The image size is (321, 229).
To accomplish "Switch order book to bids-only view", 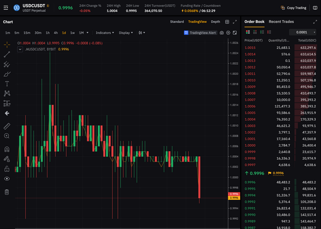I will coord(262,32).
